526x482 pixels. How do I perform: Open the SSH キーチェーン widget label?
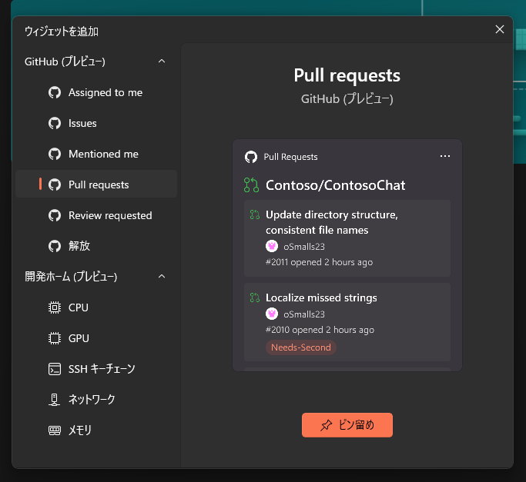(x=102, y=369)
